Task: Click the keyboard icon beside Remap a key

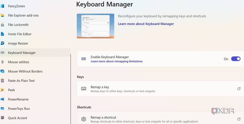Action: click(x=84, y=89)
